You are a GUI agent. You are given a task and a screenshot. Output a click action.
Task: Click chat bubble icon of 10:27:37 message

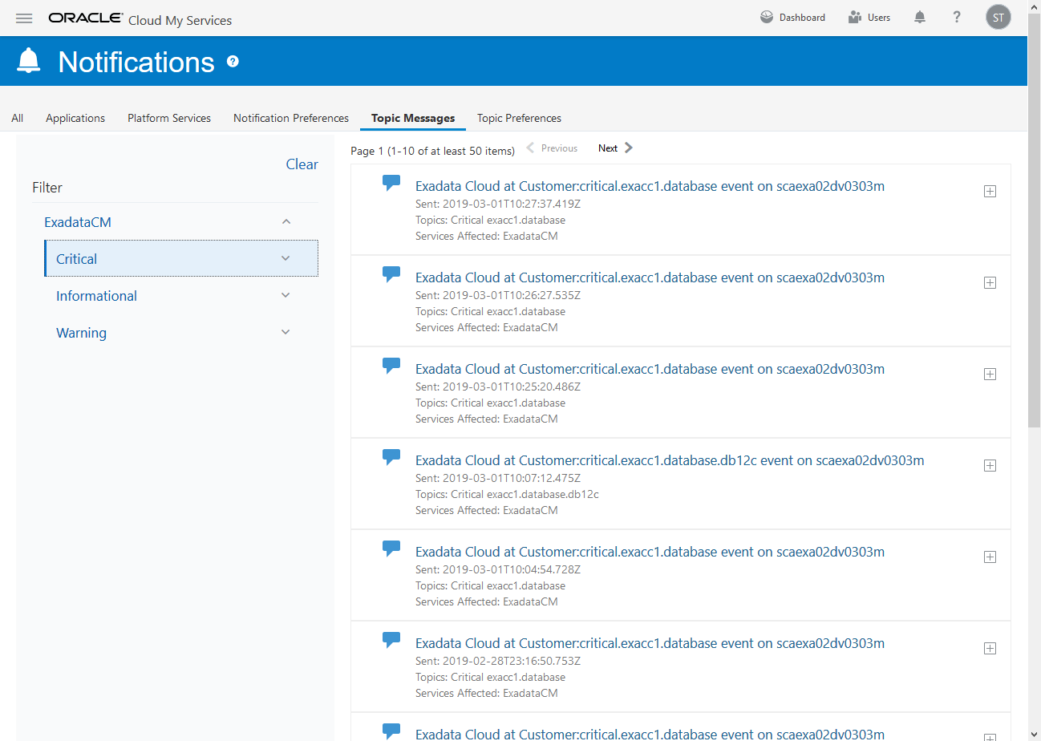[391, 184]
